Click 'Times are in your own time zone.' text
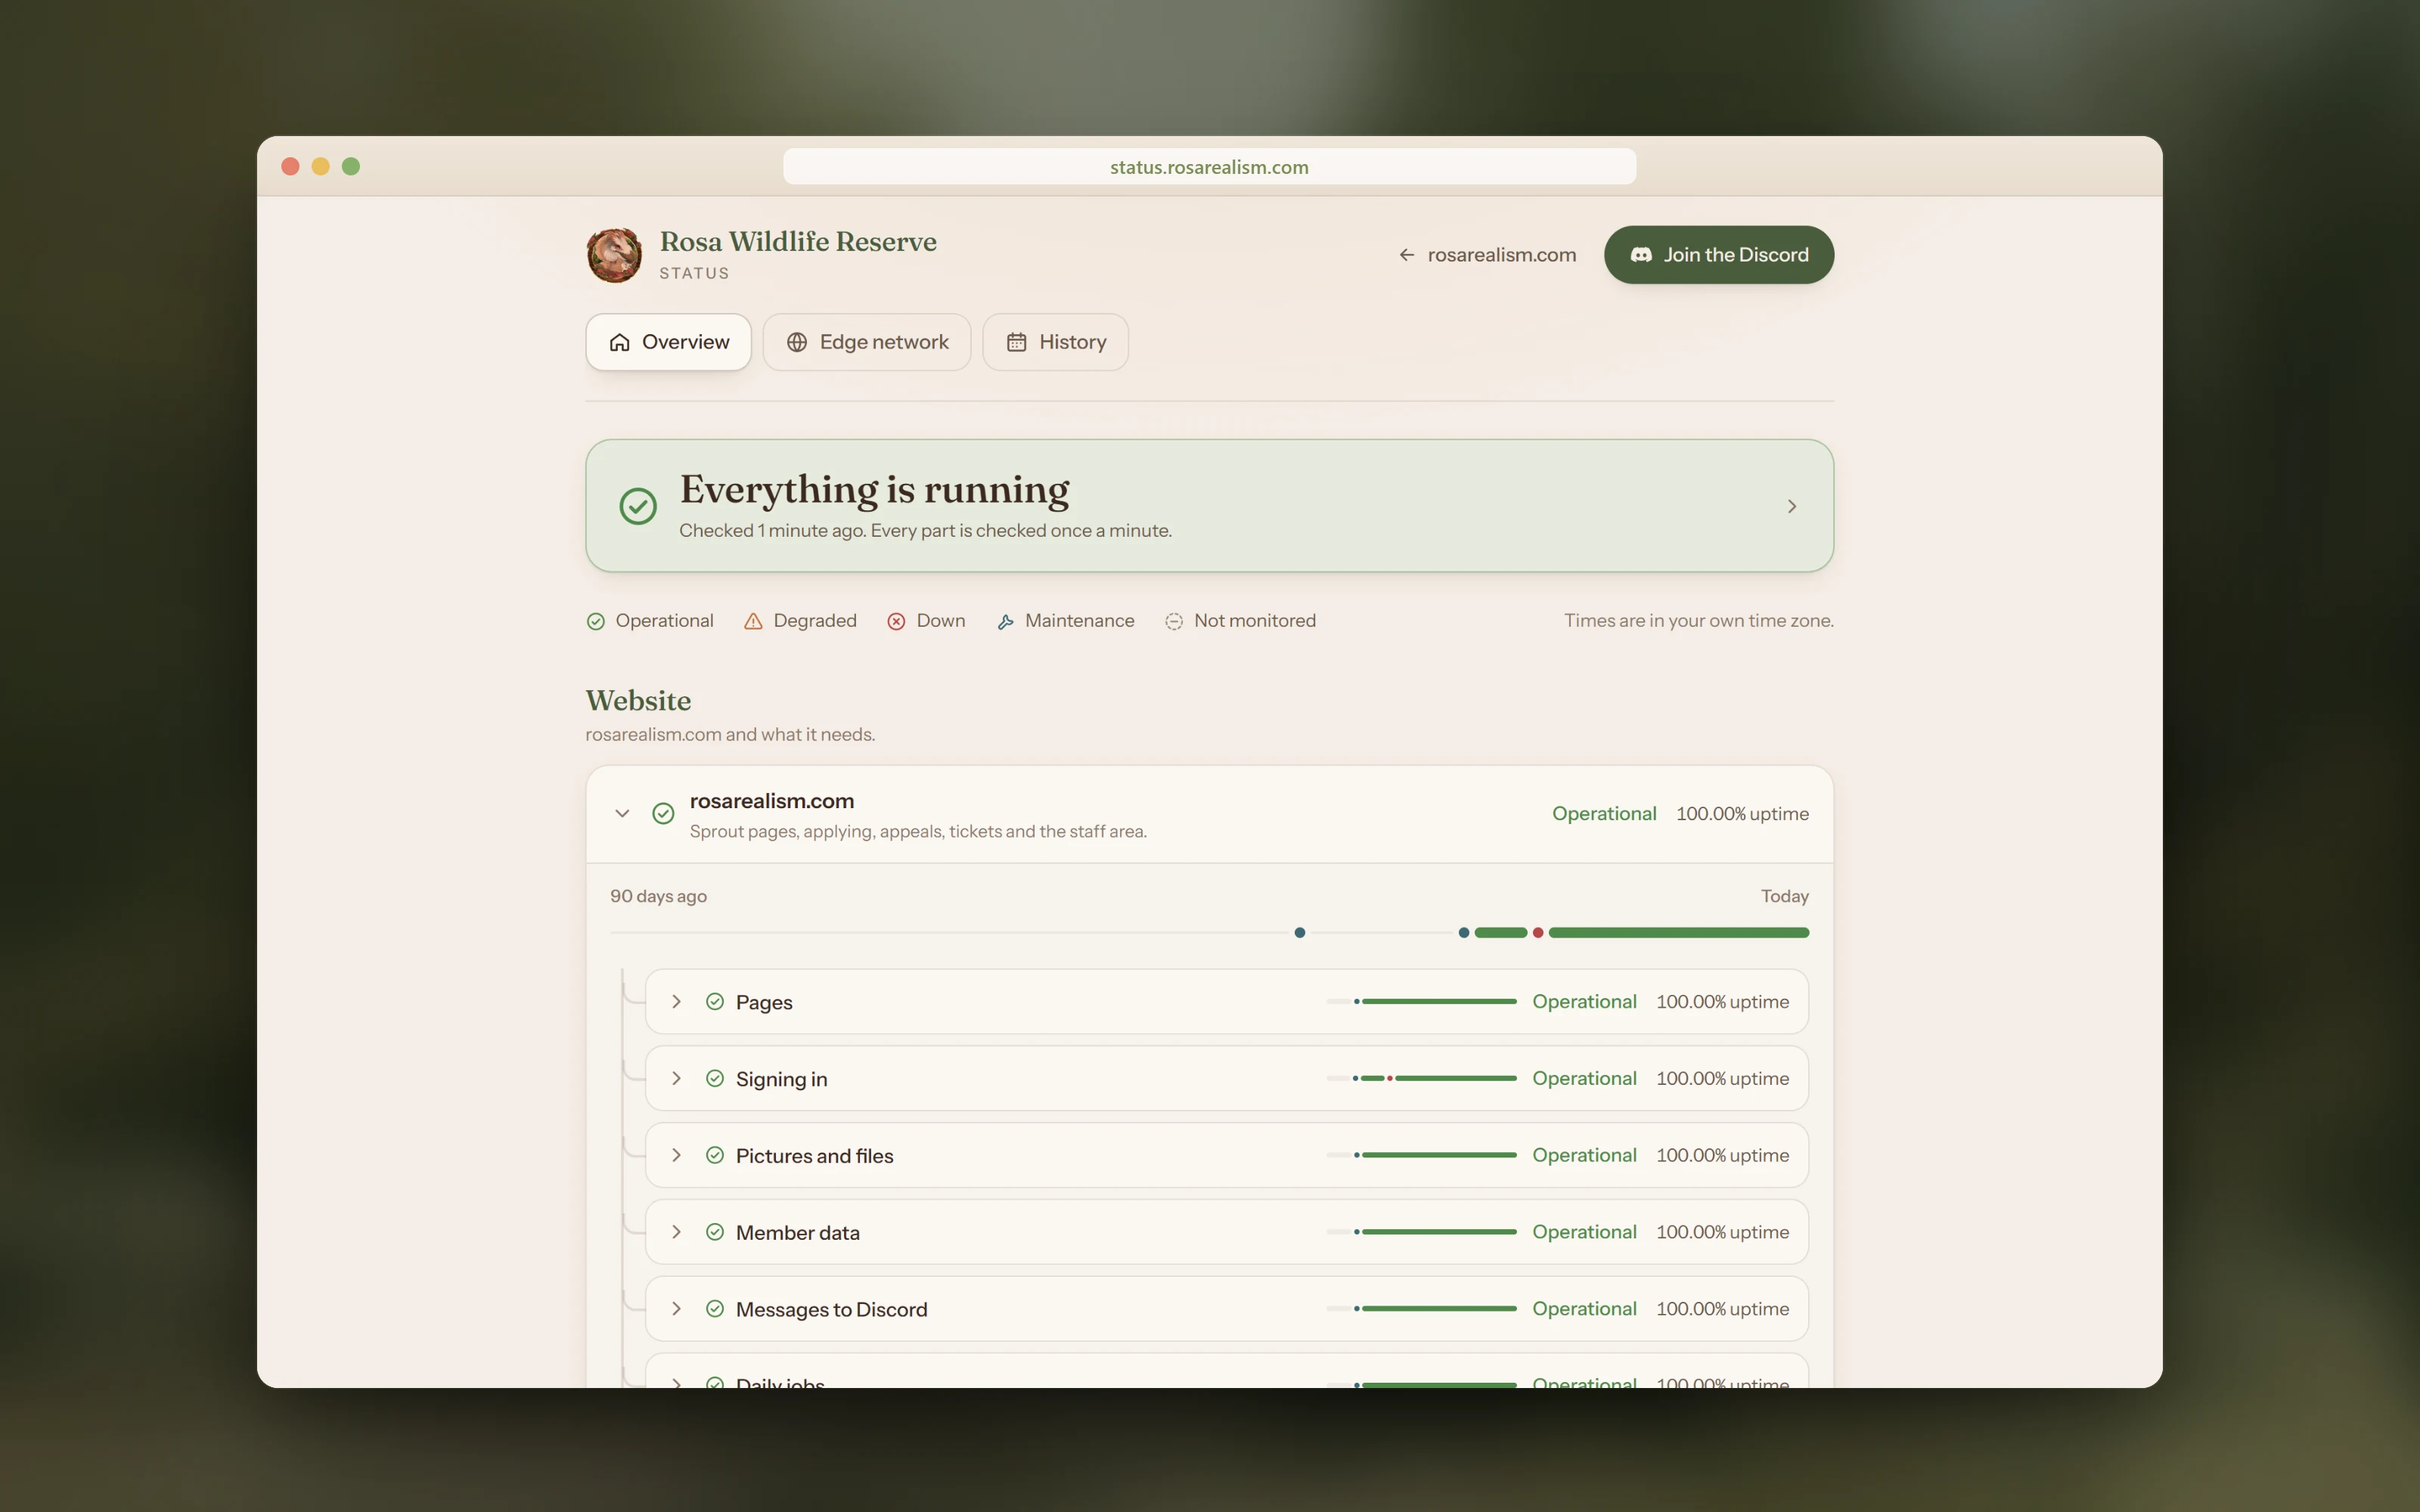 click(x=1698, y=621)
